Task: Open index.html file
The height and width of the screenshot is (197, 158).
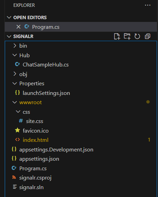Action: tap(36, 140)
